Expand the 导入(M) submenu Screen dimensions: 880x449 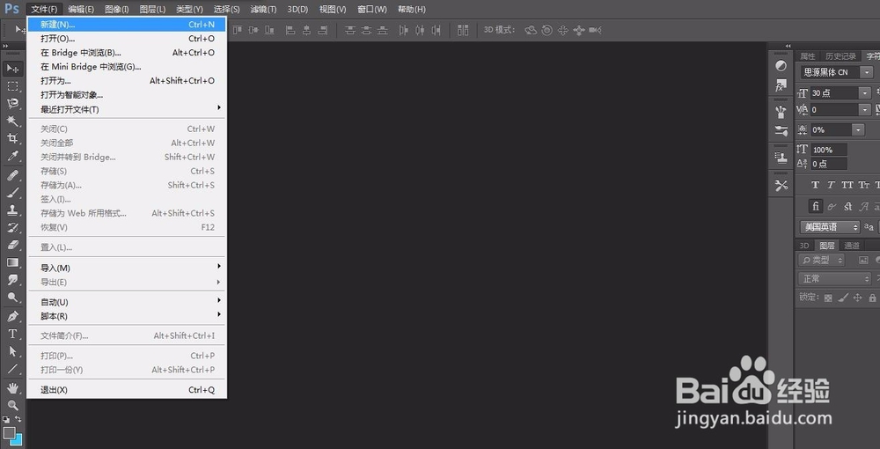[x=127, y=269]
